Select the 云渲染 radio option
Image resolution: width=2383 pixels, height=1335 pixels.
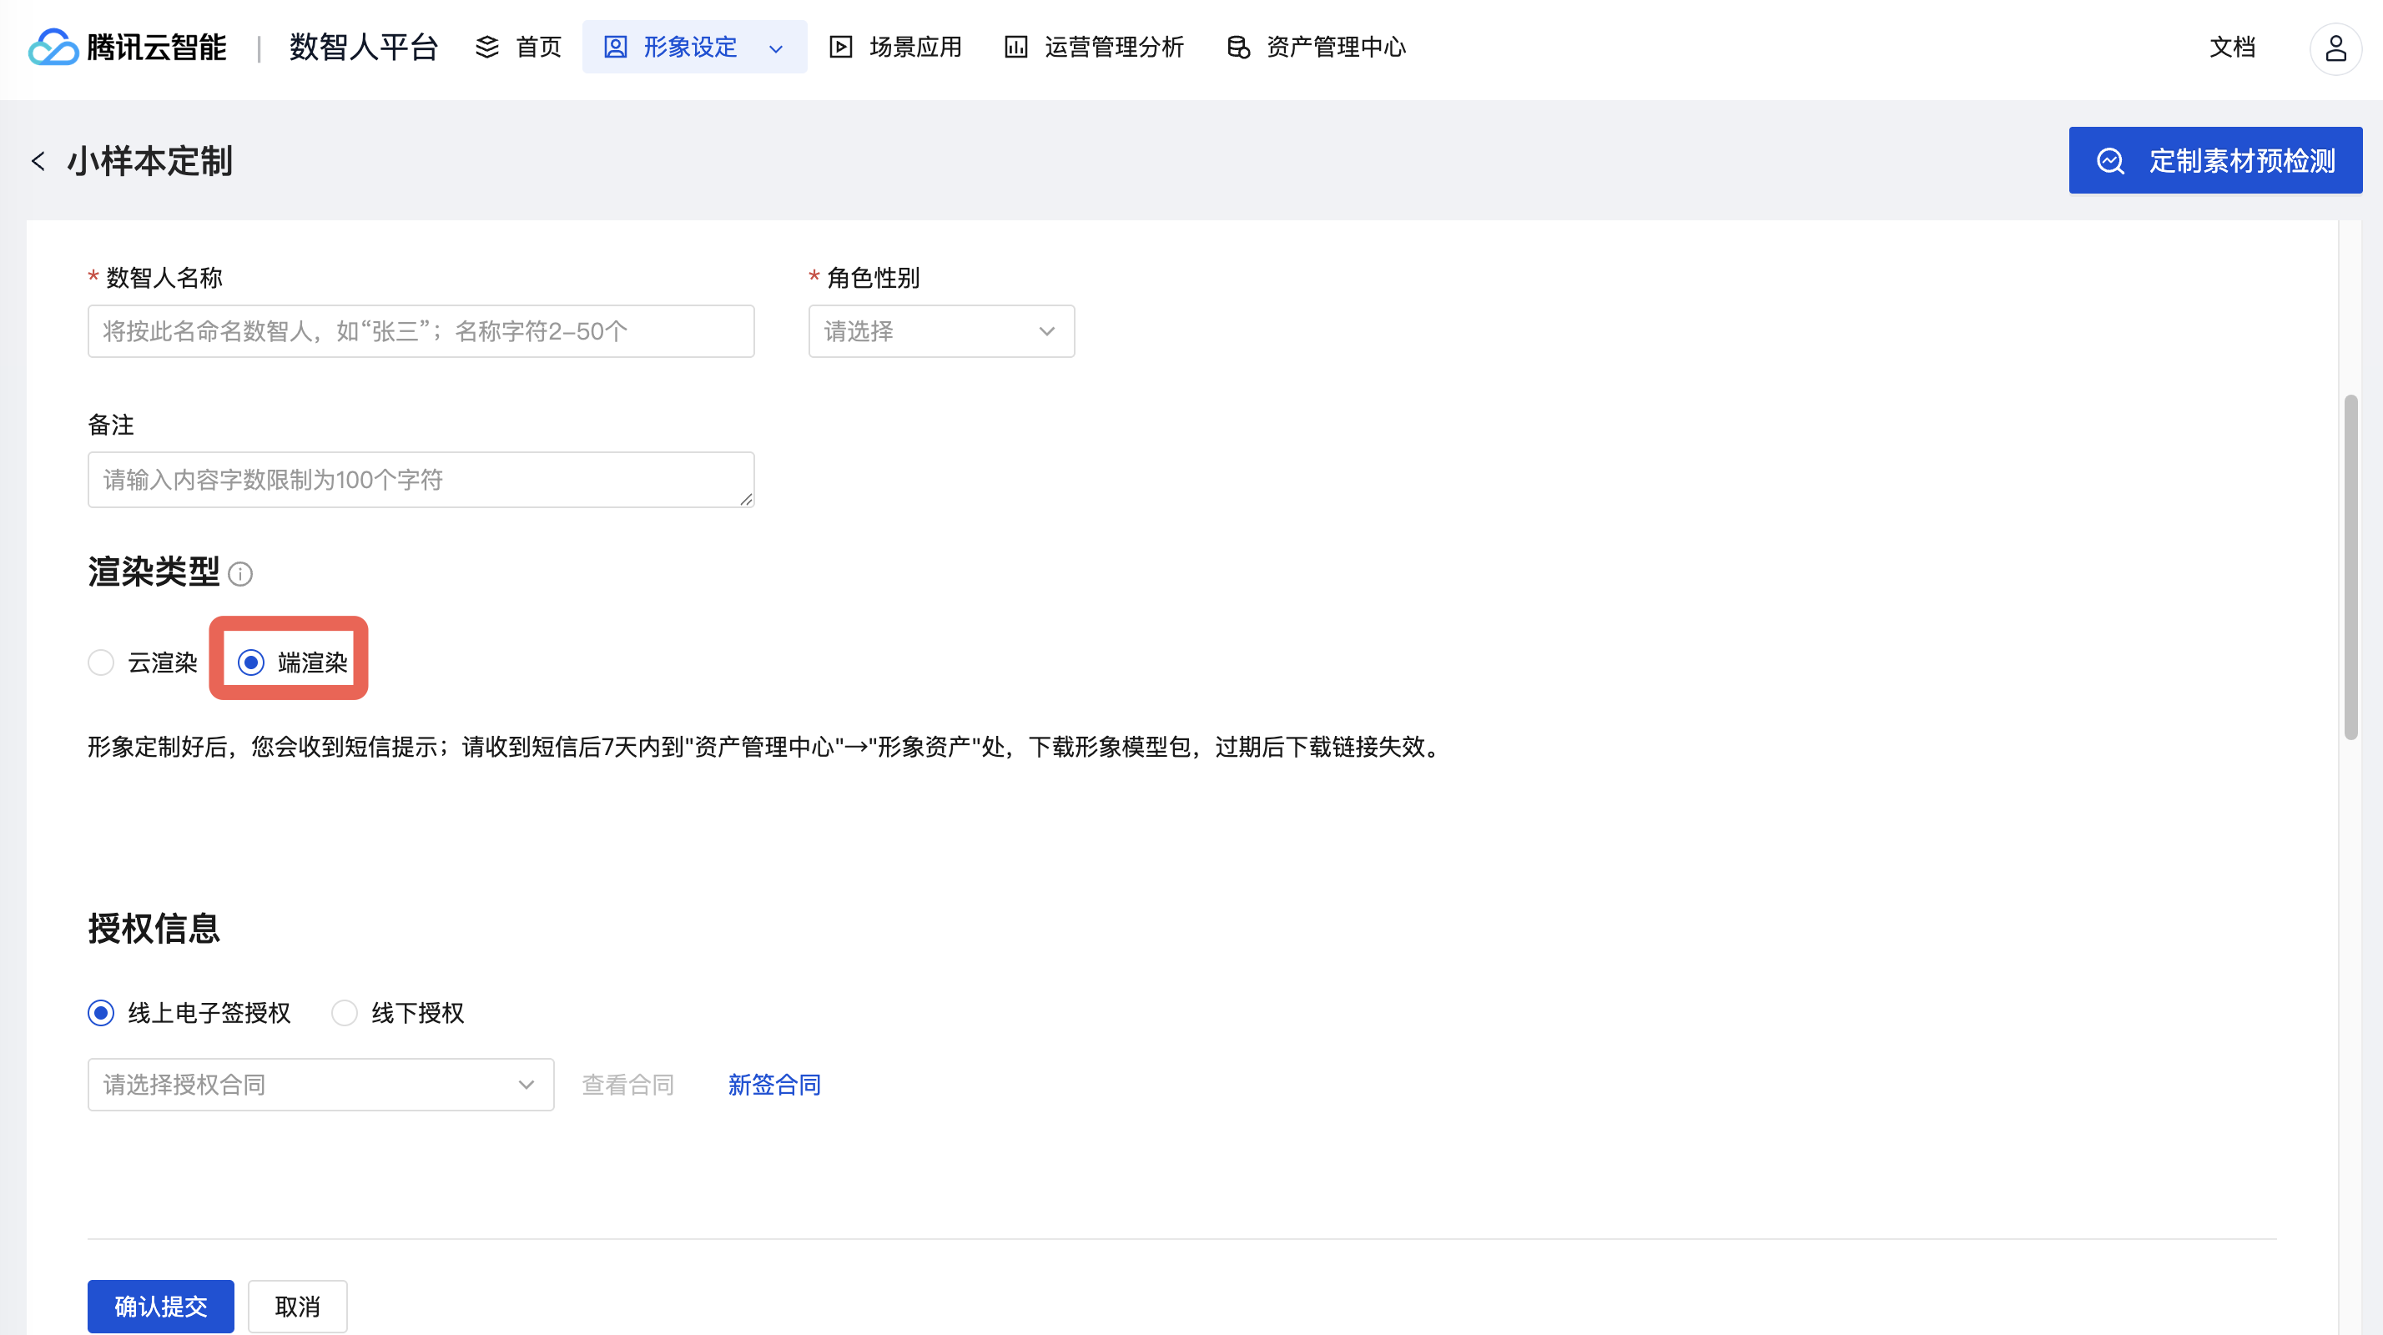click(101, 662)
